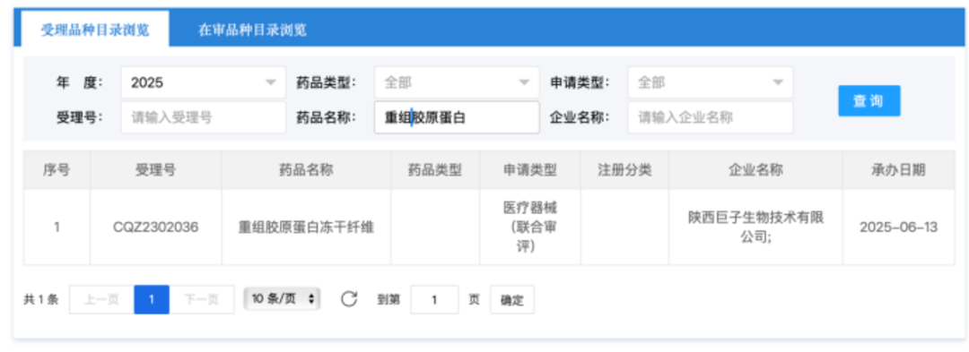Click the 受理号 input field
The image size is (969, 352).
click(204, 117)
